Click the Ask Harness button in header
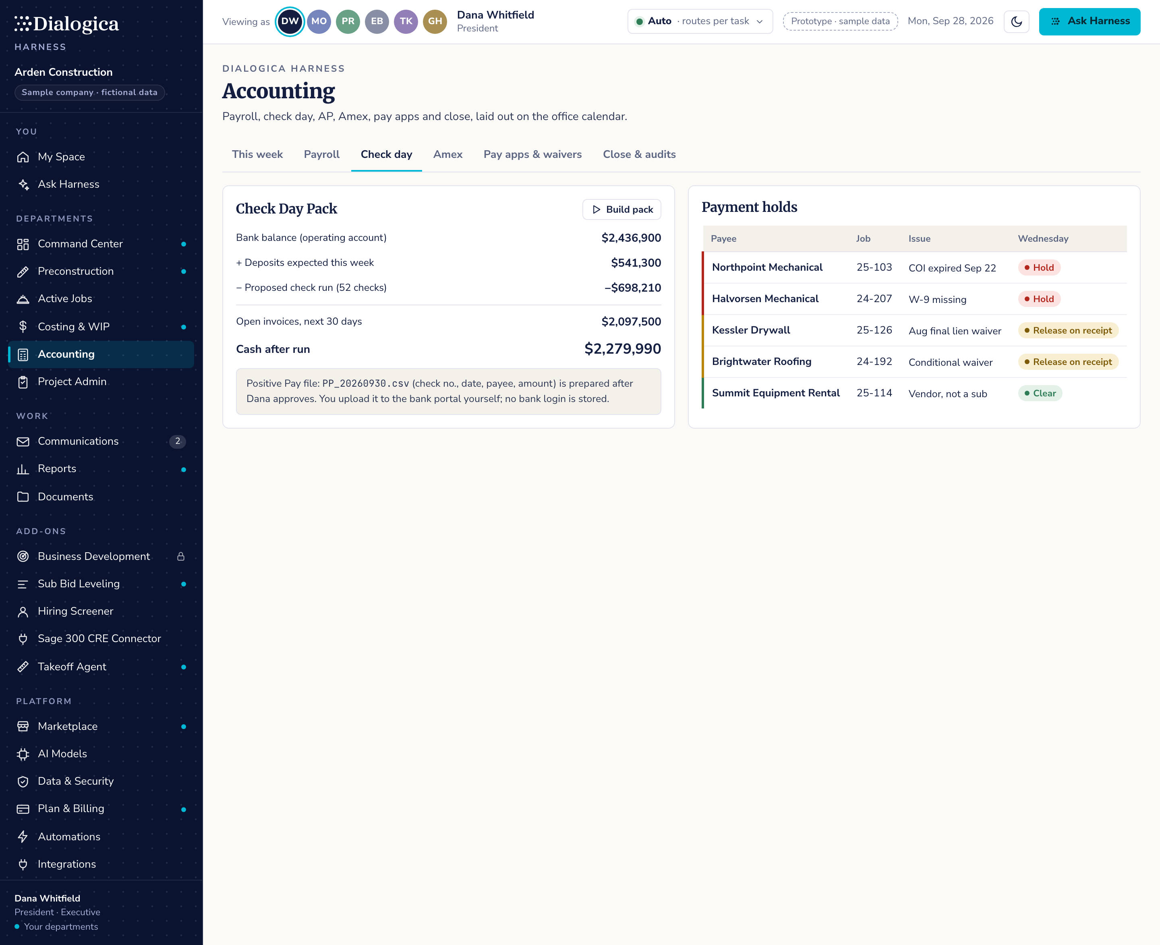Viewport: 1160px width, 945px height. point(1089,22)
